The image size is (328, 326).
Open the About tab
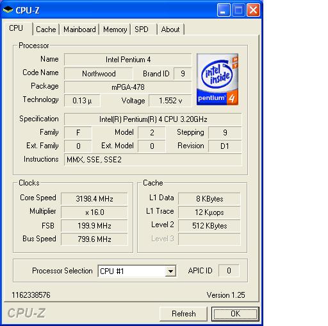170,30
